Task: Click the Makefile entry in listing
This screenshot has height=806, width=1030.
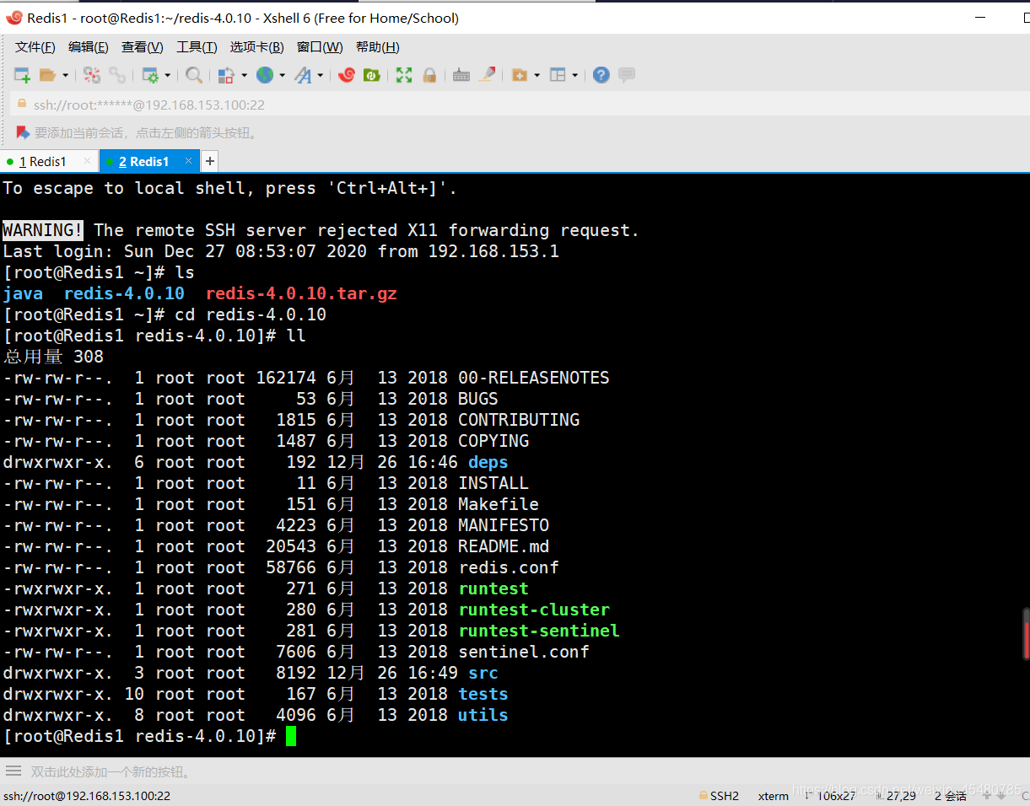Action: click(499, 504)
